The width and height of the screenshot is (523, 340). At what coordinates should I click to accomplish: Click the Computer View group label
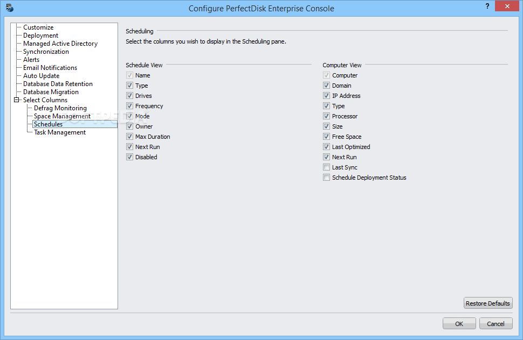click(x=342, y=65)
